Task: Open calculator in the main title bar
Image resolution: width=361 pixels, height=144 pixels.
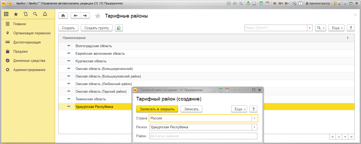Action: (261, 4)
